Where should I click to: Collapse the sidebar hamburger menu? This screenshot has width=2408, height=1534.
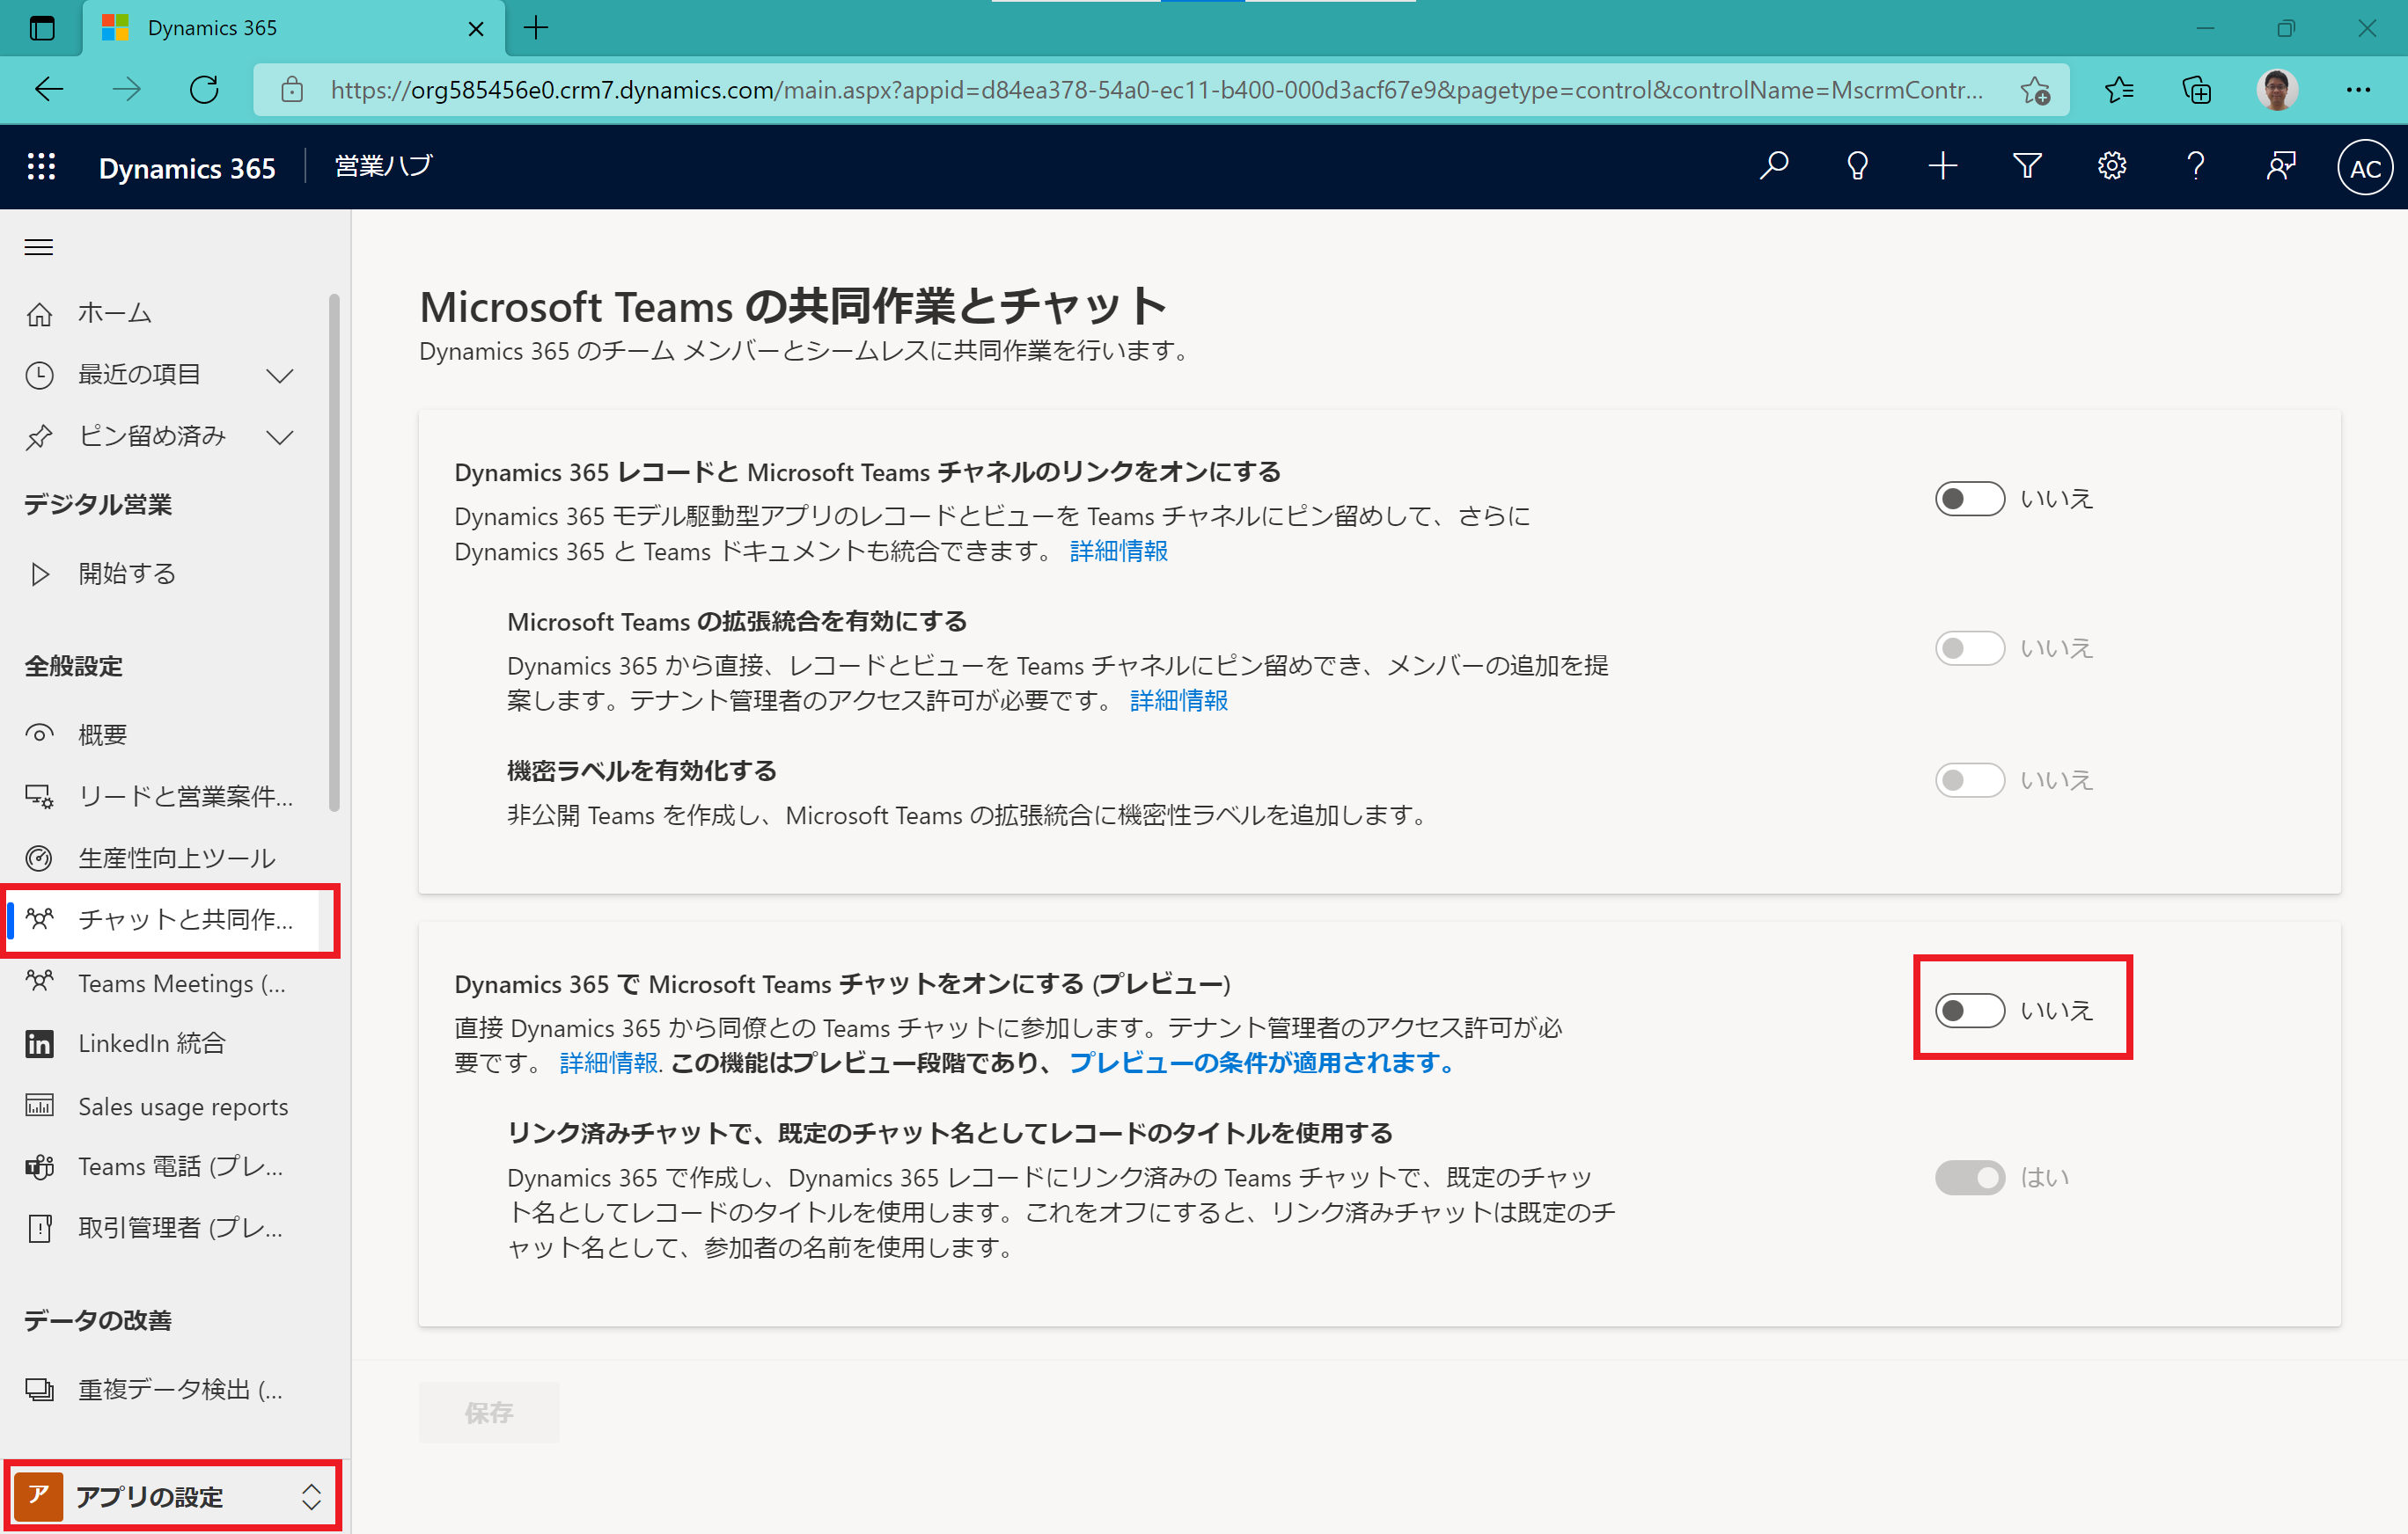click(39, 247)
